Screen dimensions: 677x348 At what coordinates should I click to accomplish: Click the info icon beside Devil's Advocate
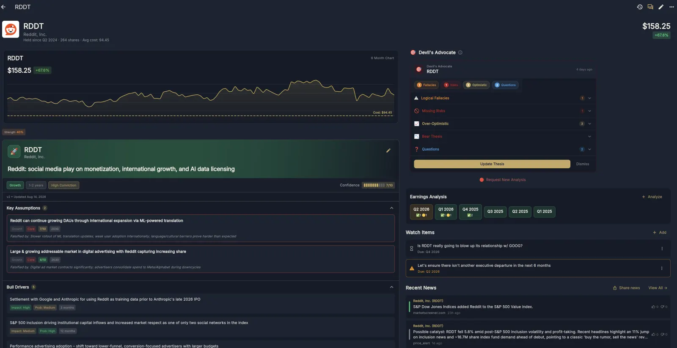click(x=460, y=52)
